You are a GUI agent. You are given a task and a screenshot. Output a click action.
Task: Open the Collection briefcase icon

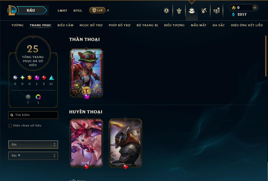click(192, 11)
